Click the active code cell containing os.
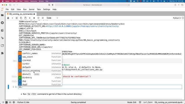 coord(100,87)
